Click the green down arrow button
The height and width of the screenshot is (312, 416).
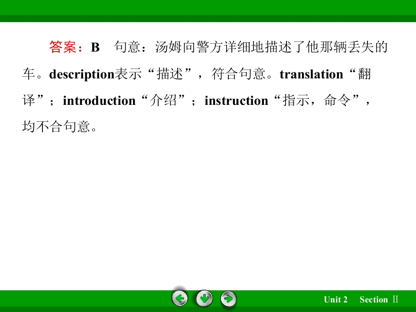[x=204, y=299]
